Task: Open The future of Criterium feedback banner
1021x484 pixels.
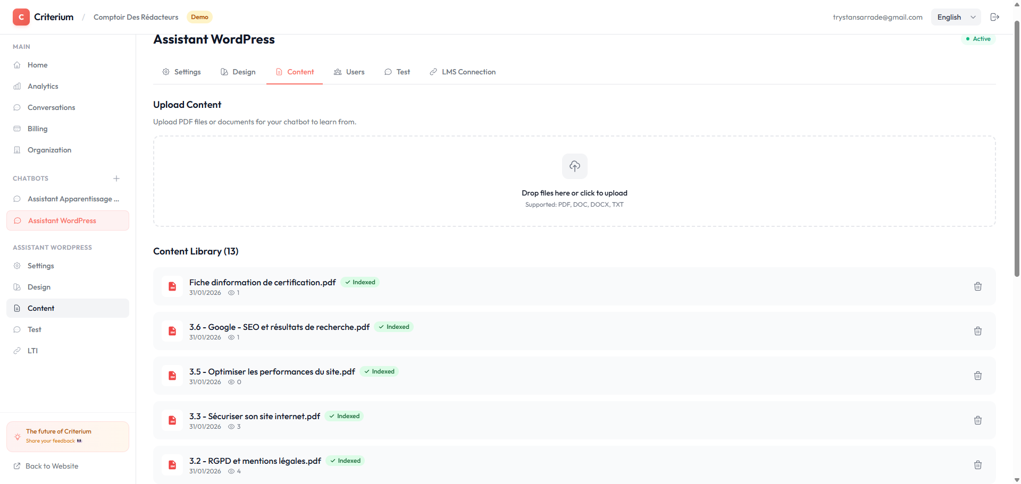Action: pyautogui.click(x=68, y=436)
